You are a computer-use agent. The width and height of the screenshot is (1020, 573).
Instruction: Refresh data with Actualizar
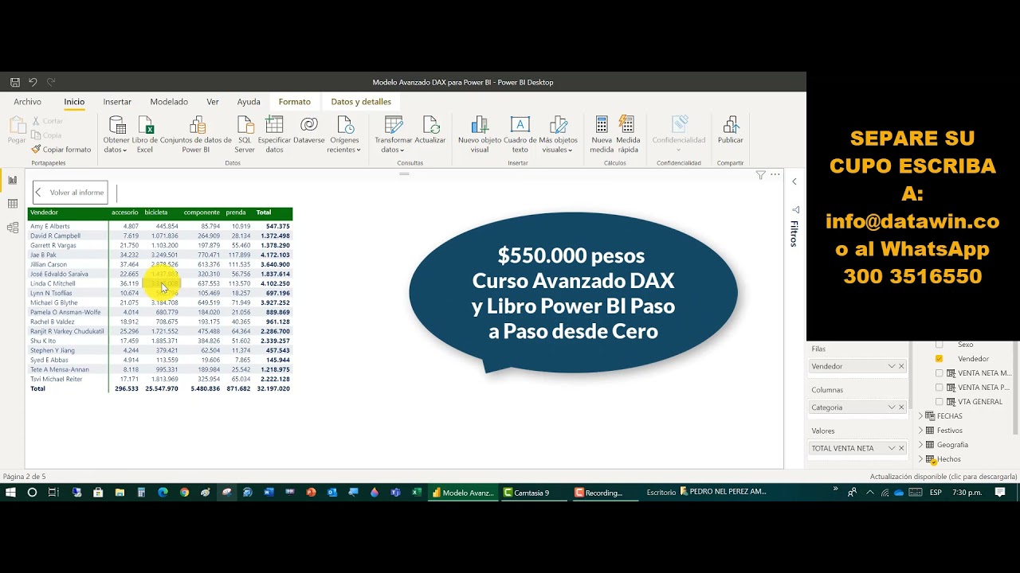[x=430, y=130]
